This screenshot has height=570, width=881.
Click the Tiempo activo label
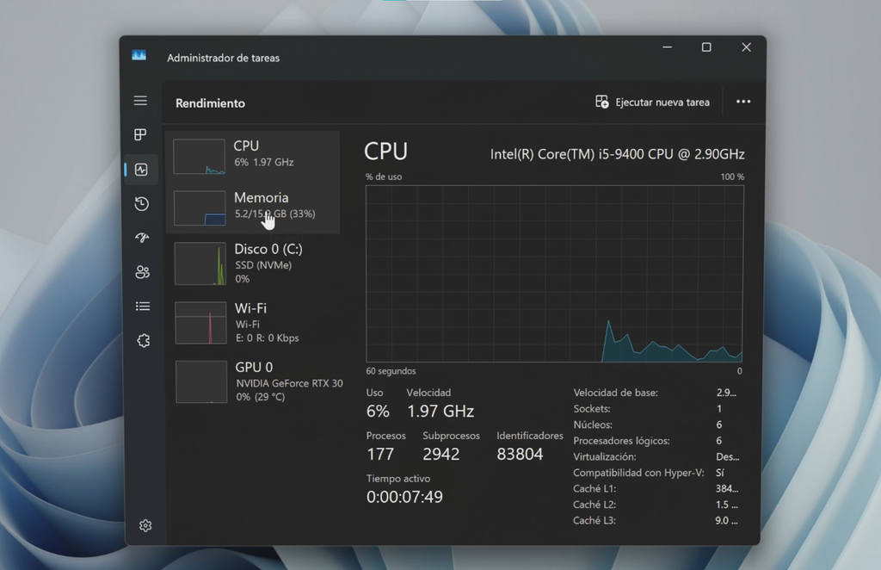[x=398, y=479]
